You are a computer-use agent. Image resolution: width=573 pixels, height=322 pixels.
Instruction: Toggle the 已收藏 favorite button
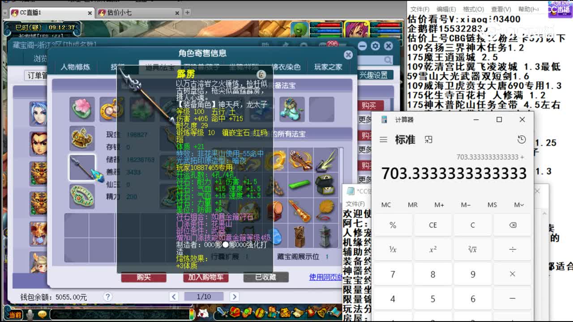[x=266, y=277]
